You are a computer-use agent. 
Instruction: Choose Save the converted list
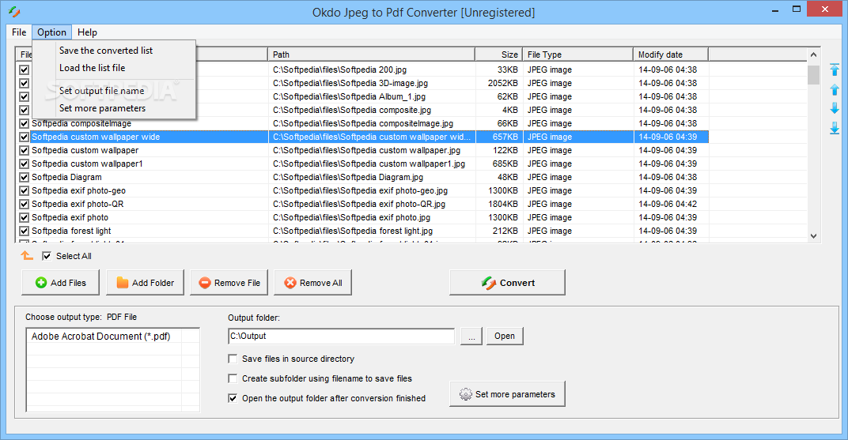(x=114, y=51)
